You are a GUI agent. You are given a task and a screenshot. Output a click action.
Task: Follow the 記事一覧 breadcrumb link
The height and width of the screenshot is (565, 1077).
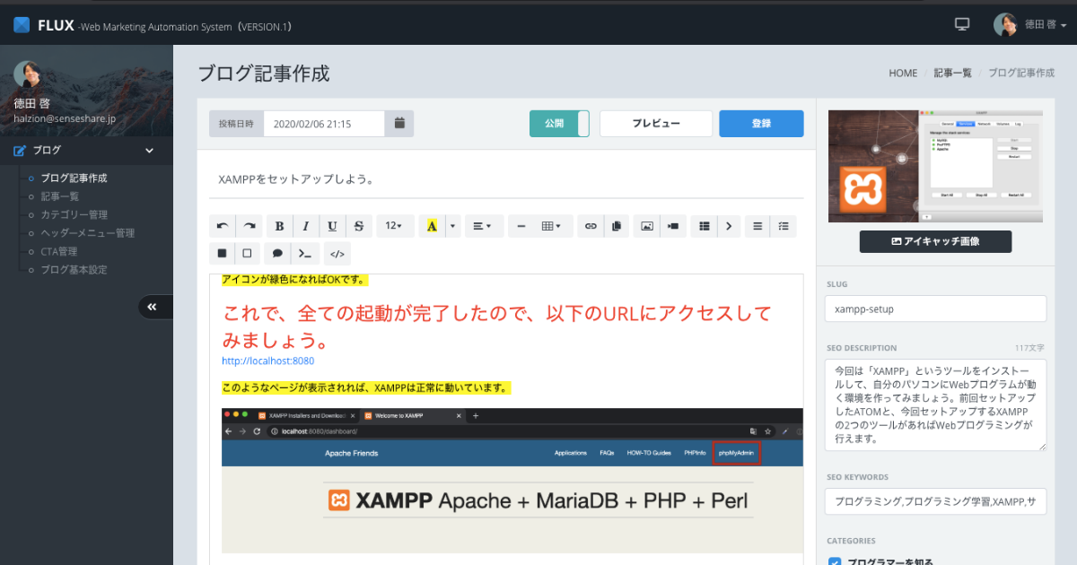click(952, 74)
